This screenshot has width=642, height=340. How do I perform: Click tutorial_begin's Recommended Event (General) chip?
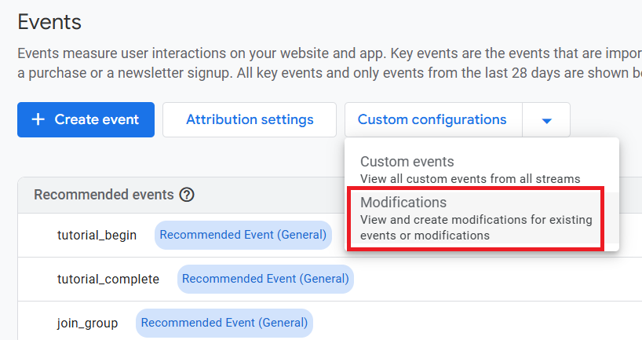[243, 234]
